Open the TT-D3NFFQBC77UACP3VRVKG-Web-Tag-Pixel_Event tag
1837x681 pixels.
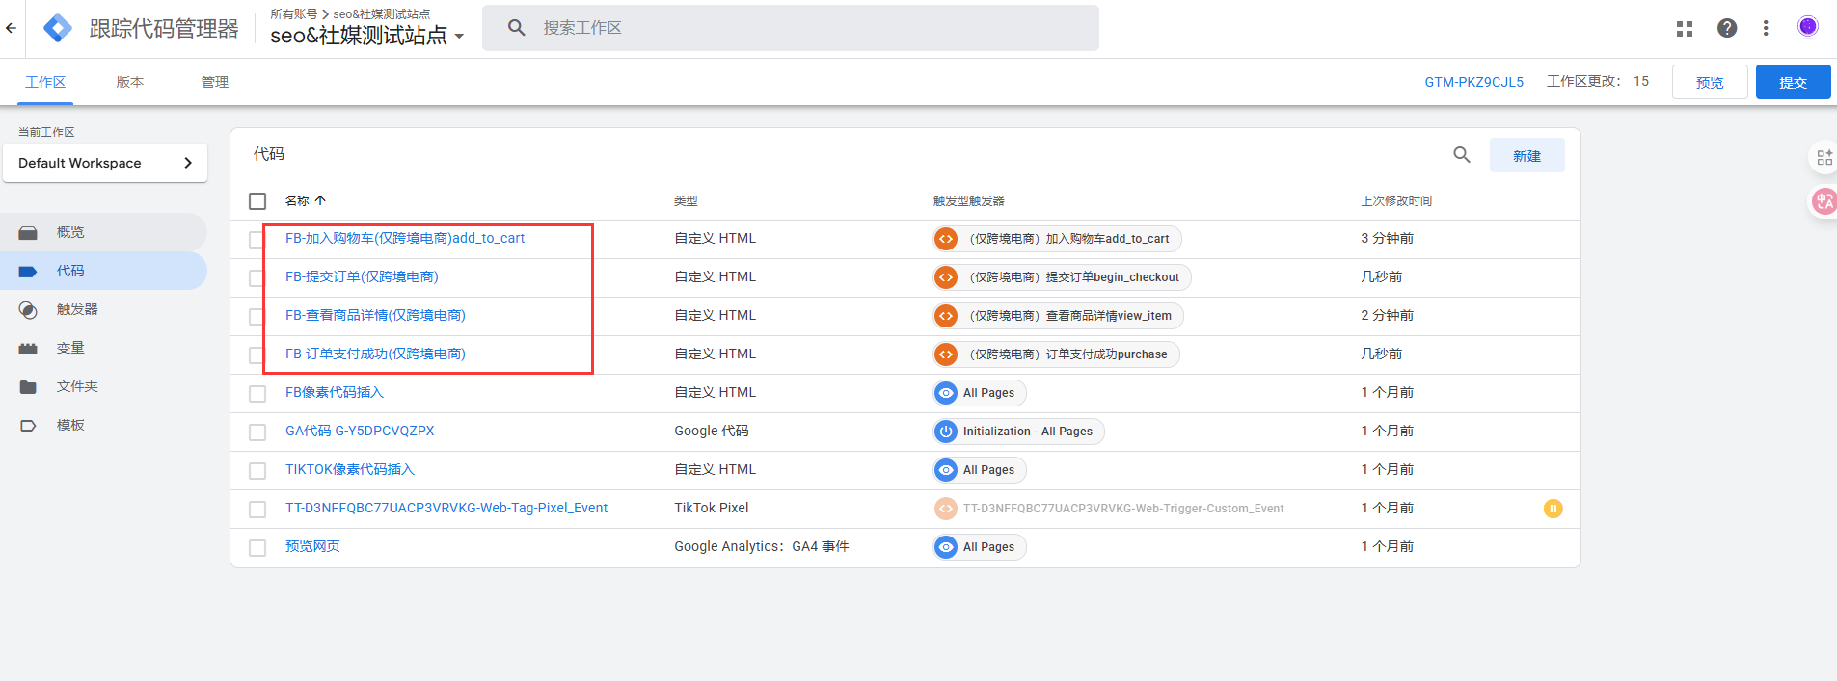(446, 508)
